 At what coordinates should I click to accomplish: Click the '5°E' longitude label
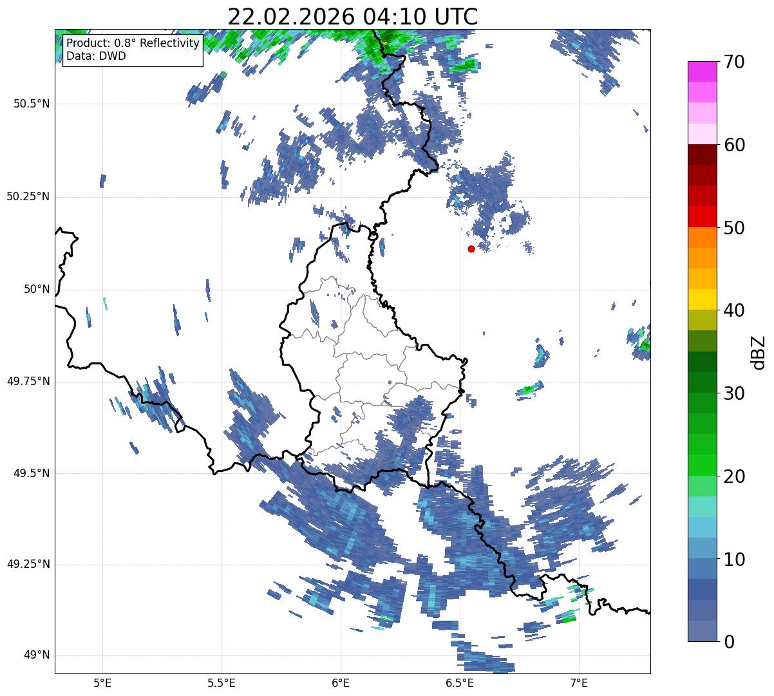[x=102, y=683]
